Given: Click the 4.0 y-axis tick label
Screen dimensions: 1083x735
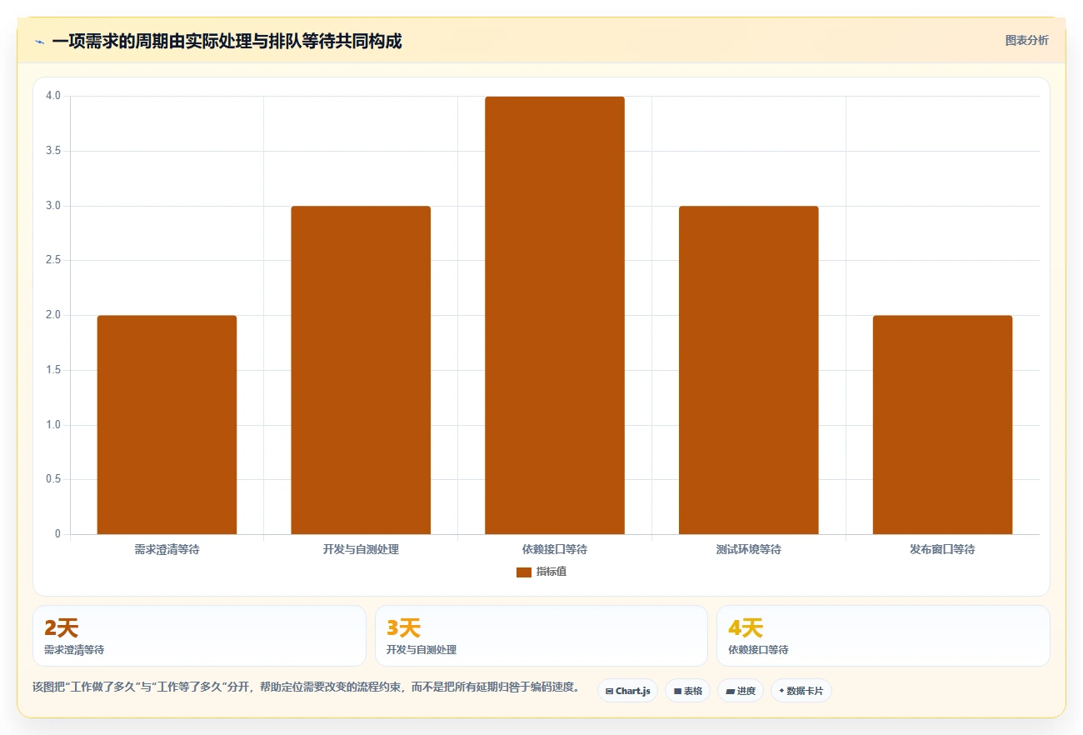Looking at the screenshot, I should 53,96.
